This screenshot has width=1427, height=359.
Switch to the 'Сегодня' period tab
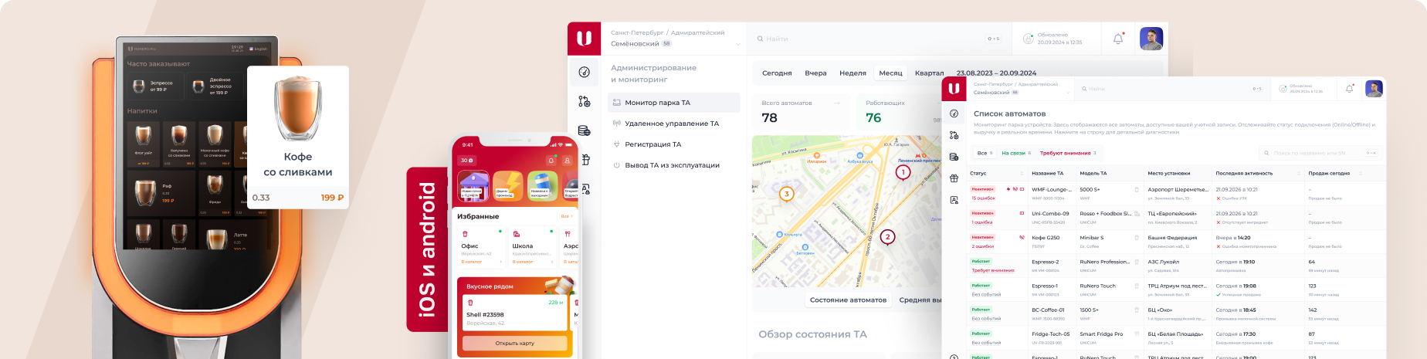(x=777, y=73)
